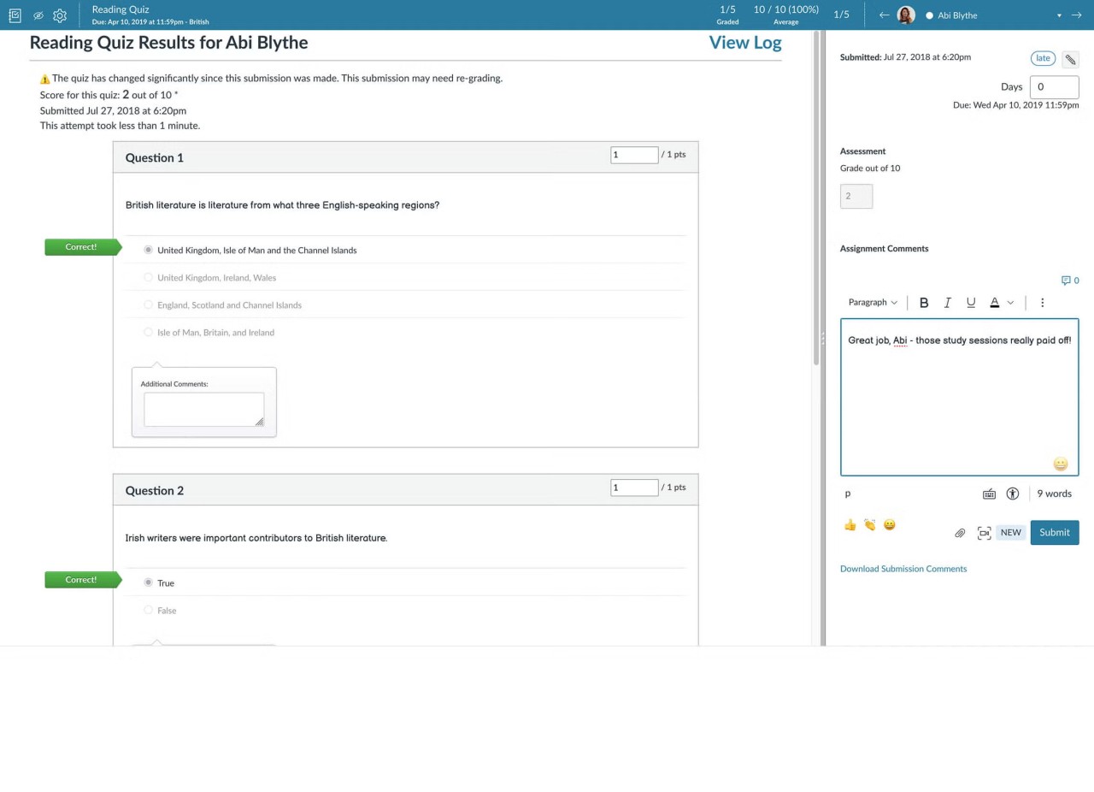Open the accessibility checker icon
The width and height of the screenshot is (1094, 792).
[1013, 494]
